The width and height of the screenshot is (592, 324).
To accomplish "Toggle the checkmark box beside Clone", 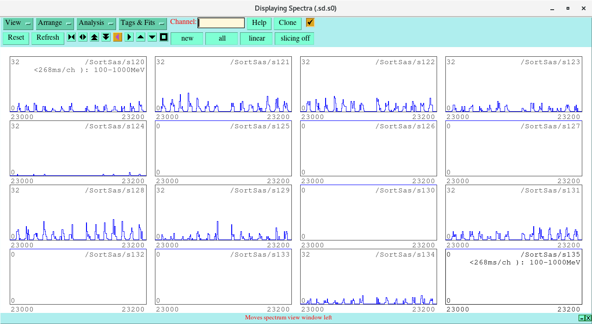I will coord(310,23).
